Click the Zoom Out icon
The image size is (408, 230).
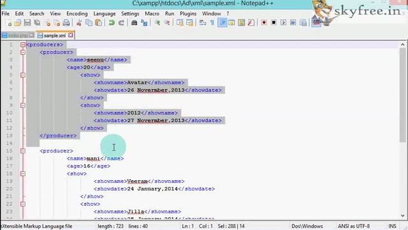point(167,23)
